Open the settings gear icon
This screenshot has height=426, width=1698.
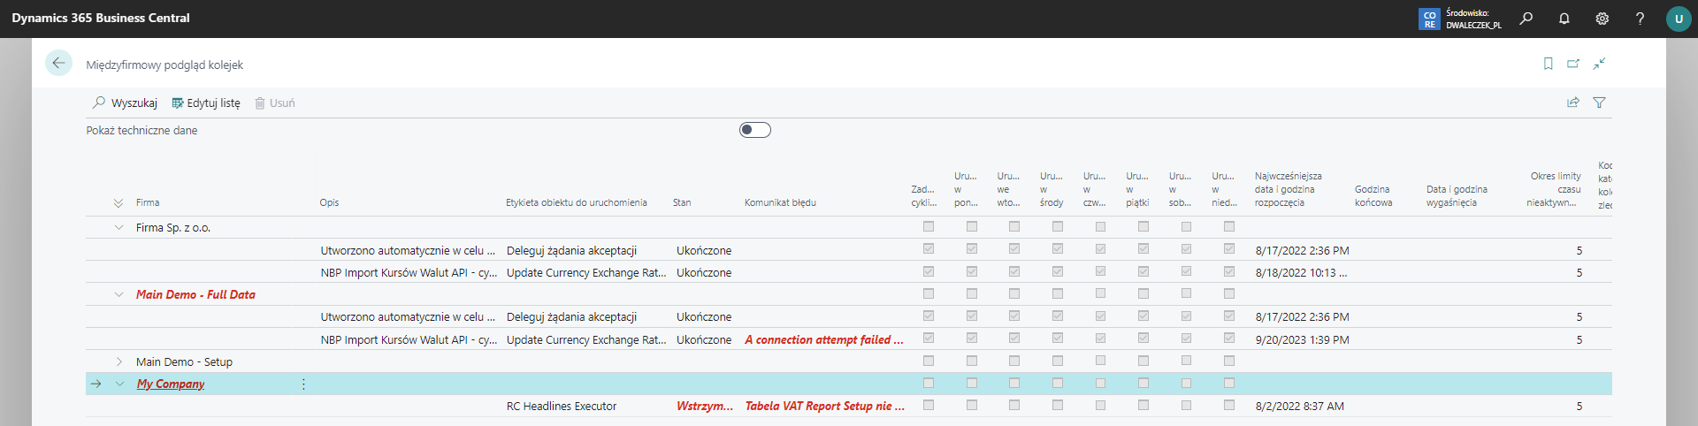pos(1602,19)
